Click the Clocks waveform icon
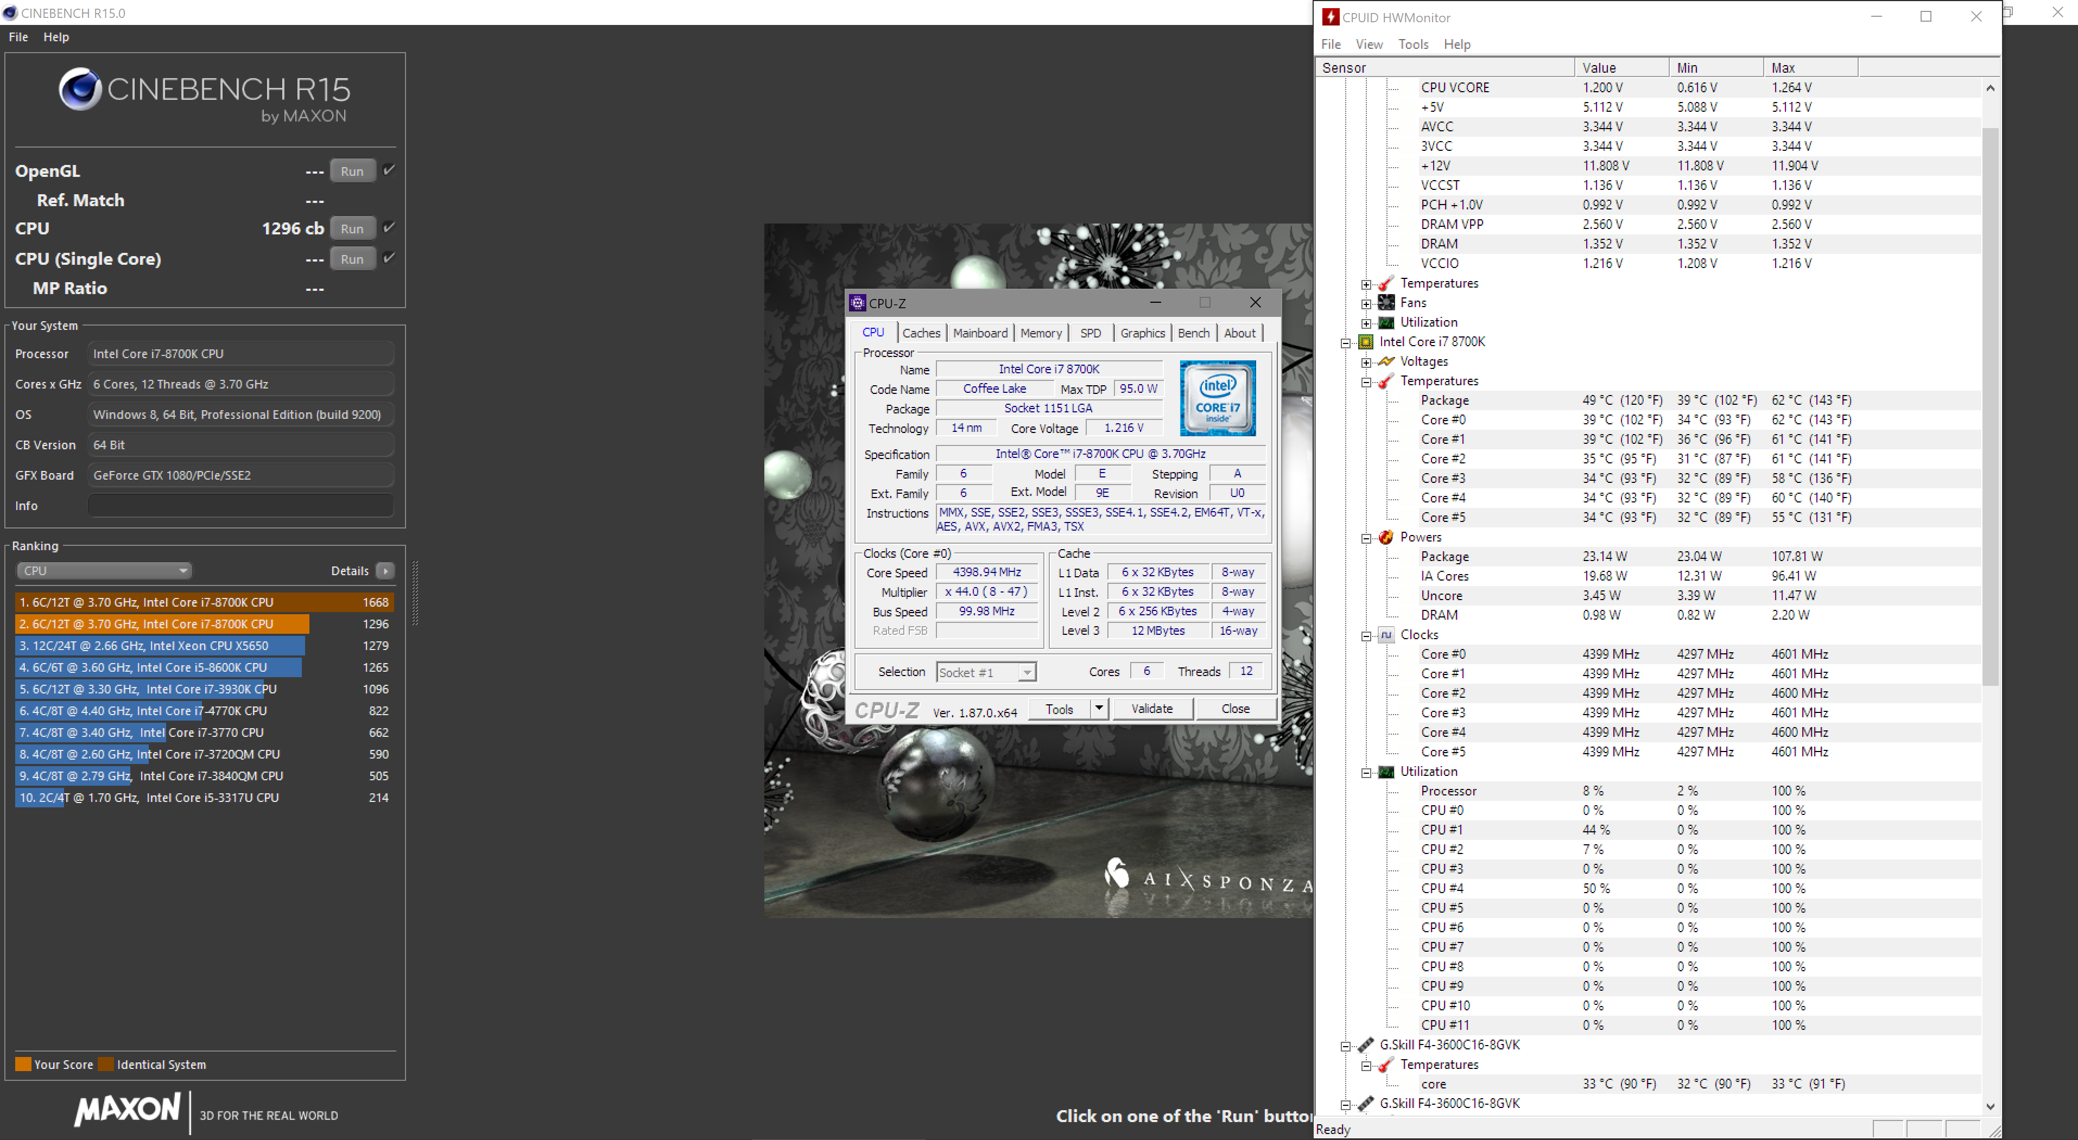2078x1140 pixels. 1386,634
